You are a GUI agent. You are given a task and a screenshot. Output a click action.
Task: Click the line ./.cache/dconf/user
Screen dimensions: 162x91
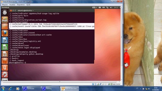tap(19, 45)
